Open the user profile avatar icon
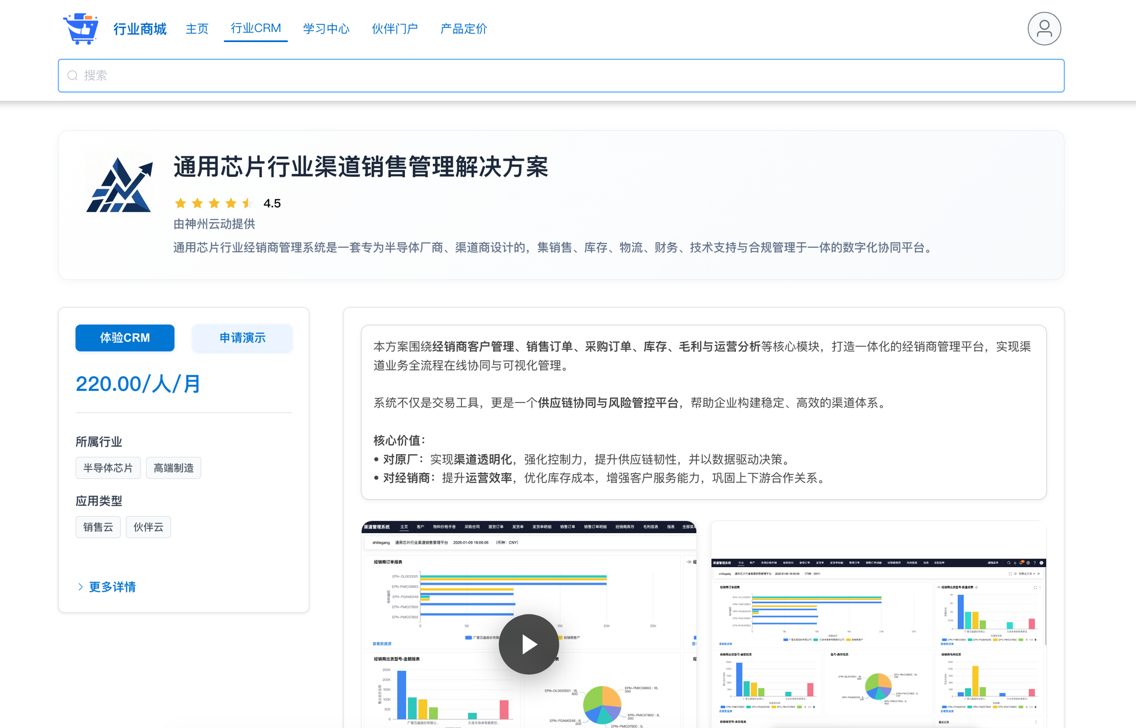The width and height of the screenshot is (1136, 728). (1044, 28)
